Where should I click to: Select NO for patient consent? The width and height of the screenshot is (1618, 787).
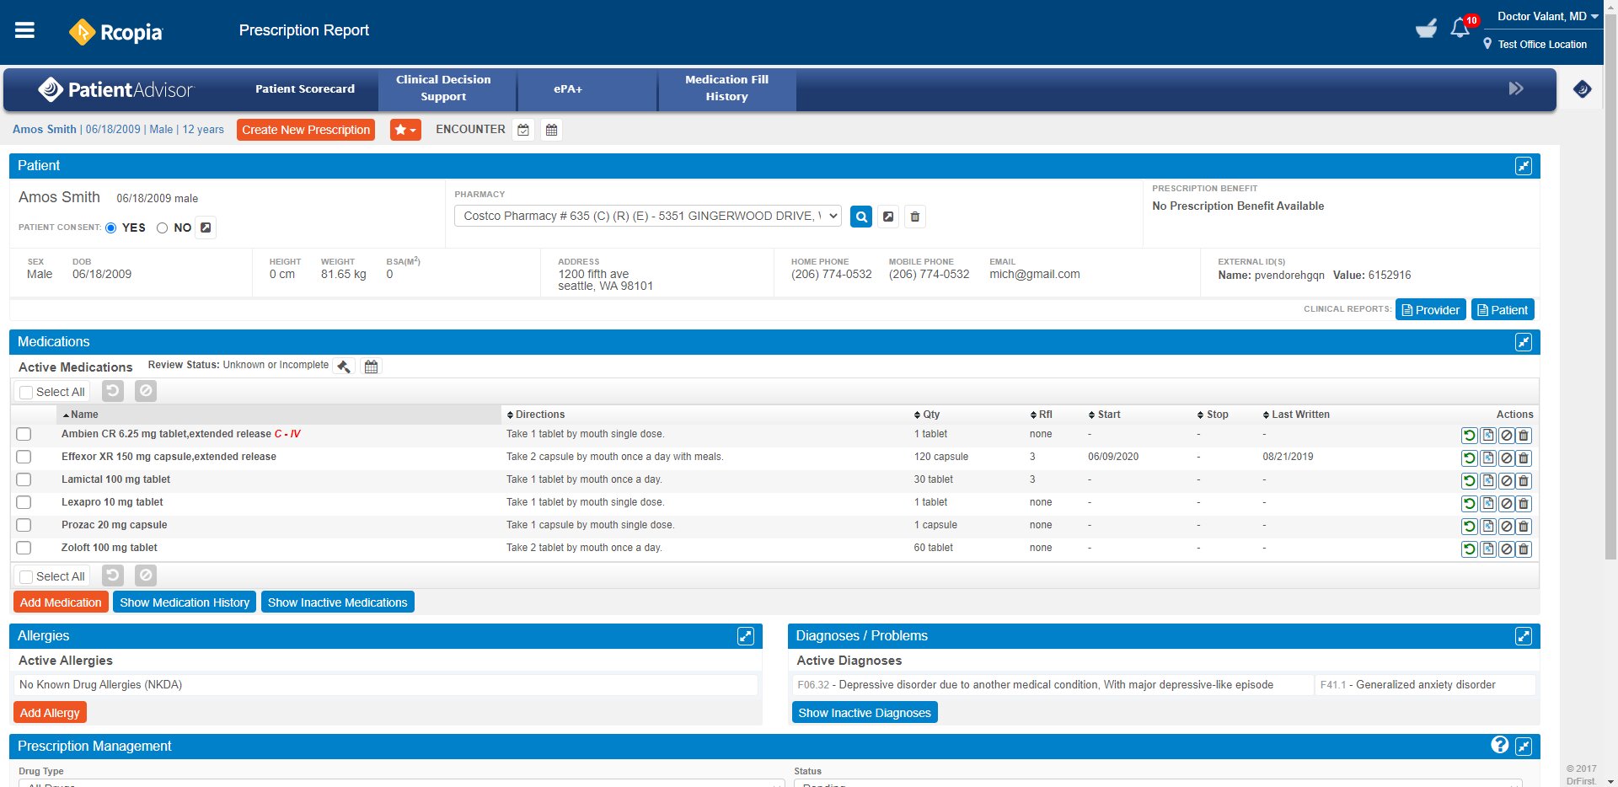click(x=163, y=228)
